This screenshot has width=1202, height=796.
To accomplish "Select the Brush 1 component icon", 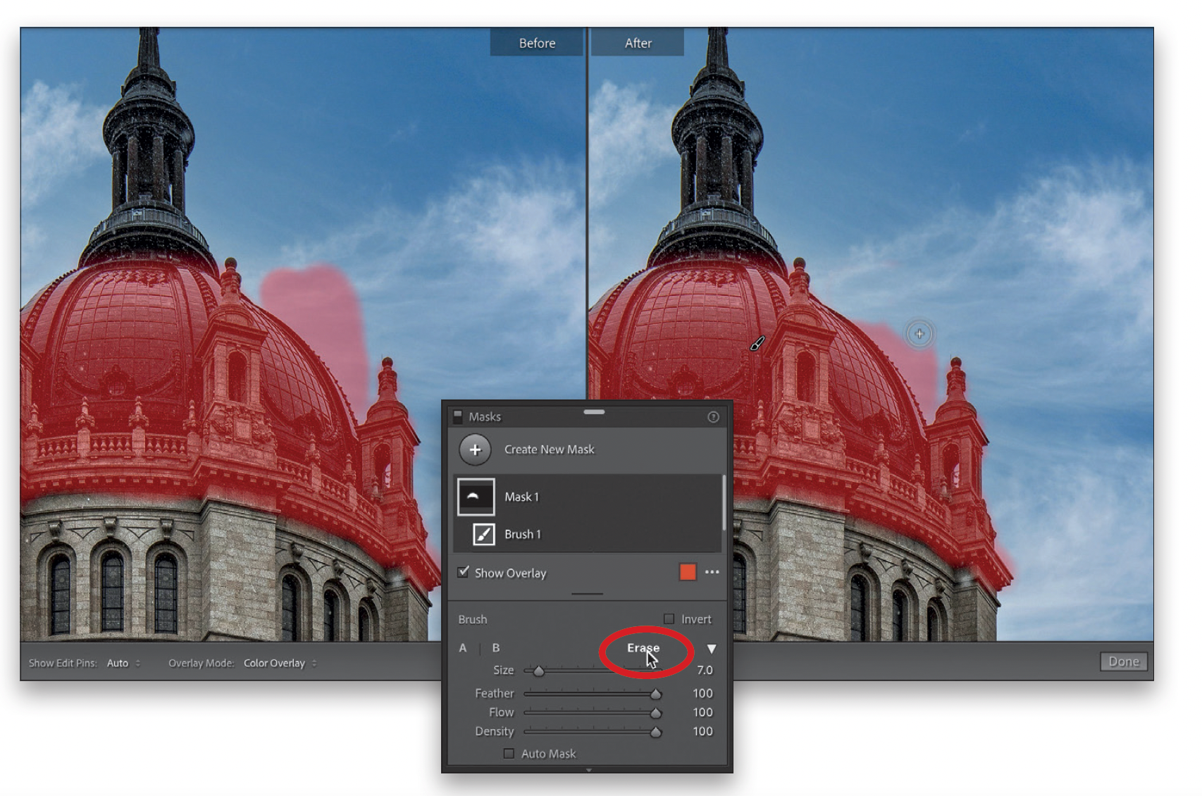I will 484,535.
